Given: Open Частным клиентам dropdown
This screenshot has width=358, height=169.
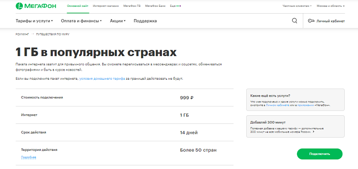Looking at the screenshot, I should point(297,6).
